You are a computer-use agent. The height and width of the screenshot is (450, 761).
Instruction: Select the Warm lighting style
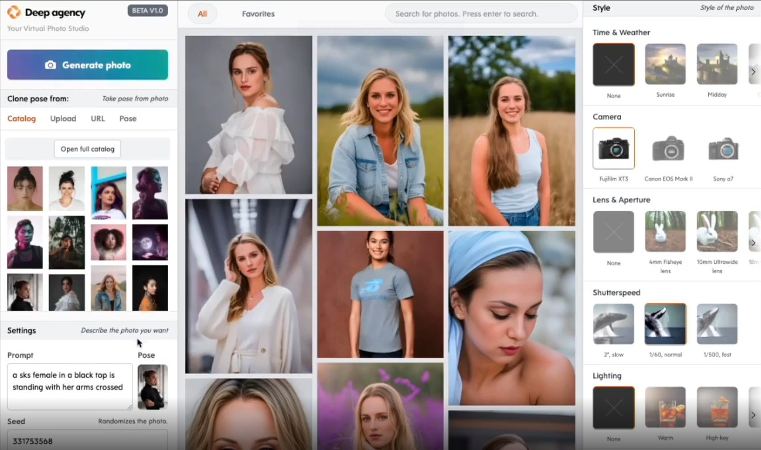tap(665, 407)
